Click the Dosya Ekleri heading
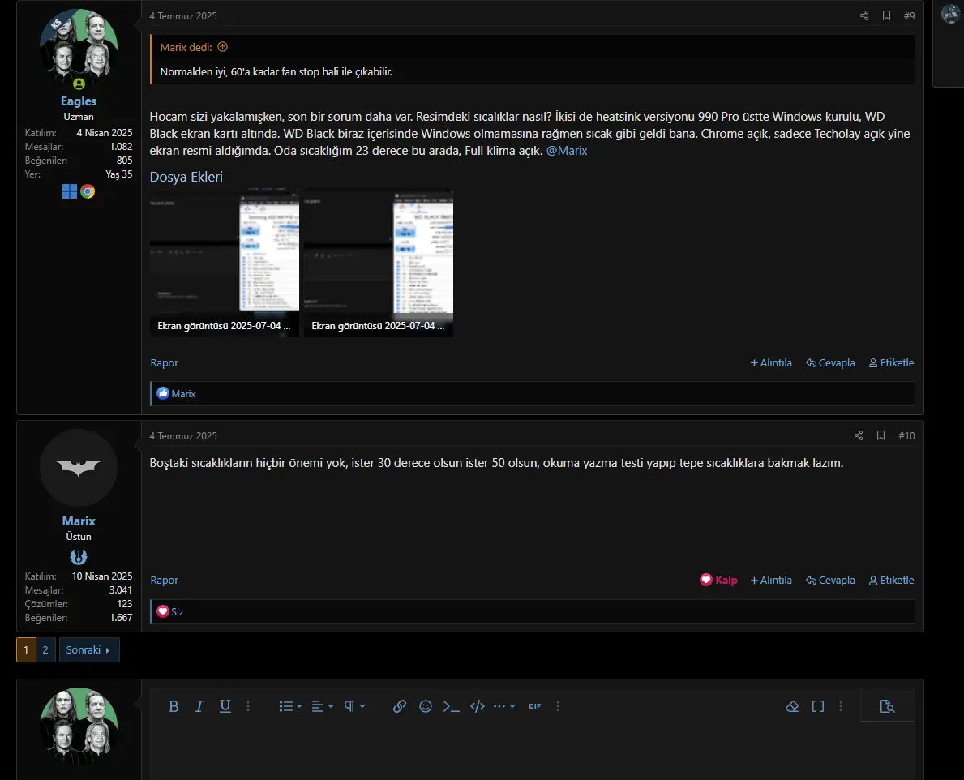Viewport: 964px width, 780px height. 186,177
